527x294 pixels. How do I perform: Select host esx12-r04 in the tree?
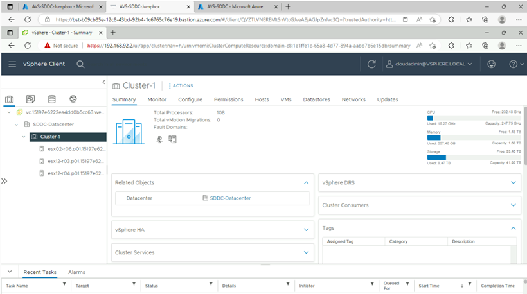click(x=75, y=173)
